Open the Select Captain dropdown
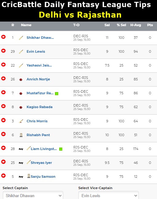 (x=33, y=195)
